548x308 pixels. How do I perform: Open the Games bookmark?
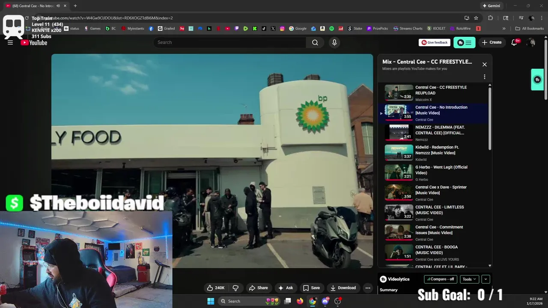coord(92,29)
